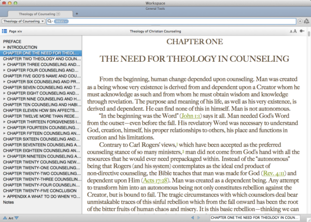Toggle the table of contents list icon
This screenshot has width=311, height=222.
click(4, 31)
